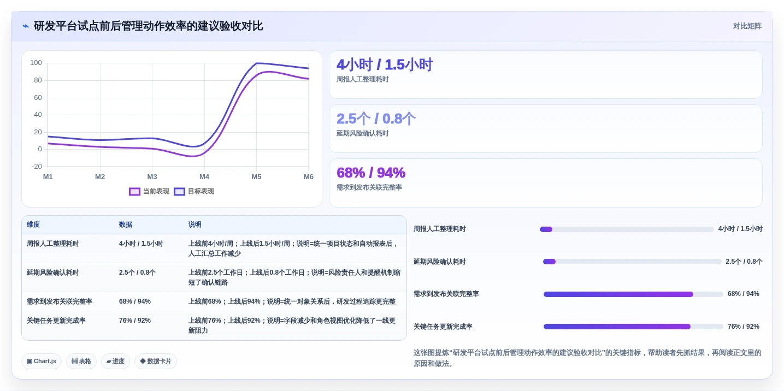The width and height of the screenshot is (784, 391).
Task: Click 周报人工整理耗时 label beside progress bar
Action: [x=440, y=229]
